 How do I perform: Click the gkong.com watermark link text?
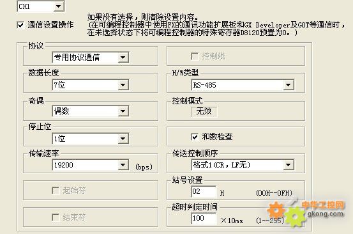326,214
